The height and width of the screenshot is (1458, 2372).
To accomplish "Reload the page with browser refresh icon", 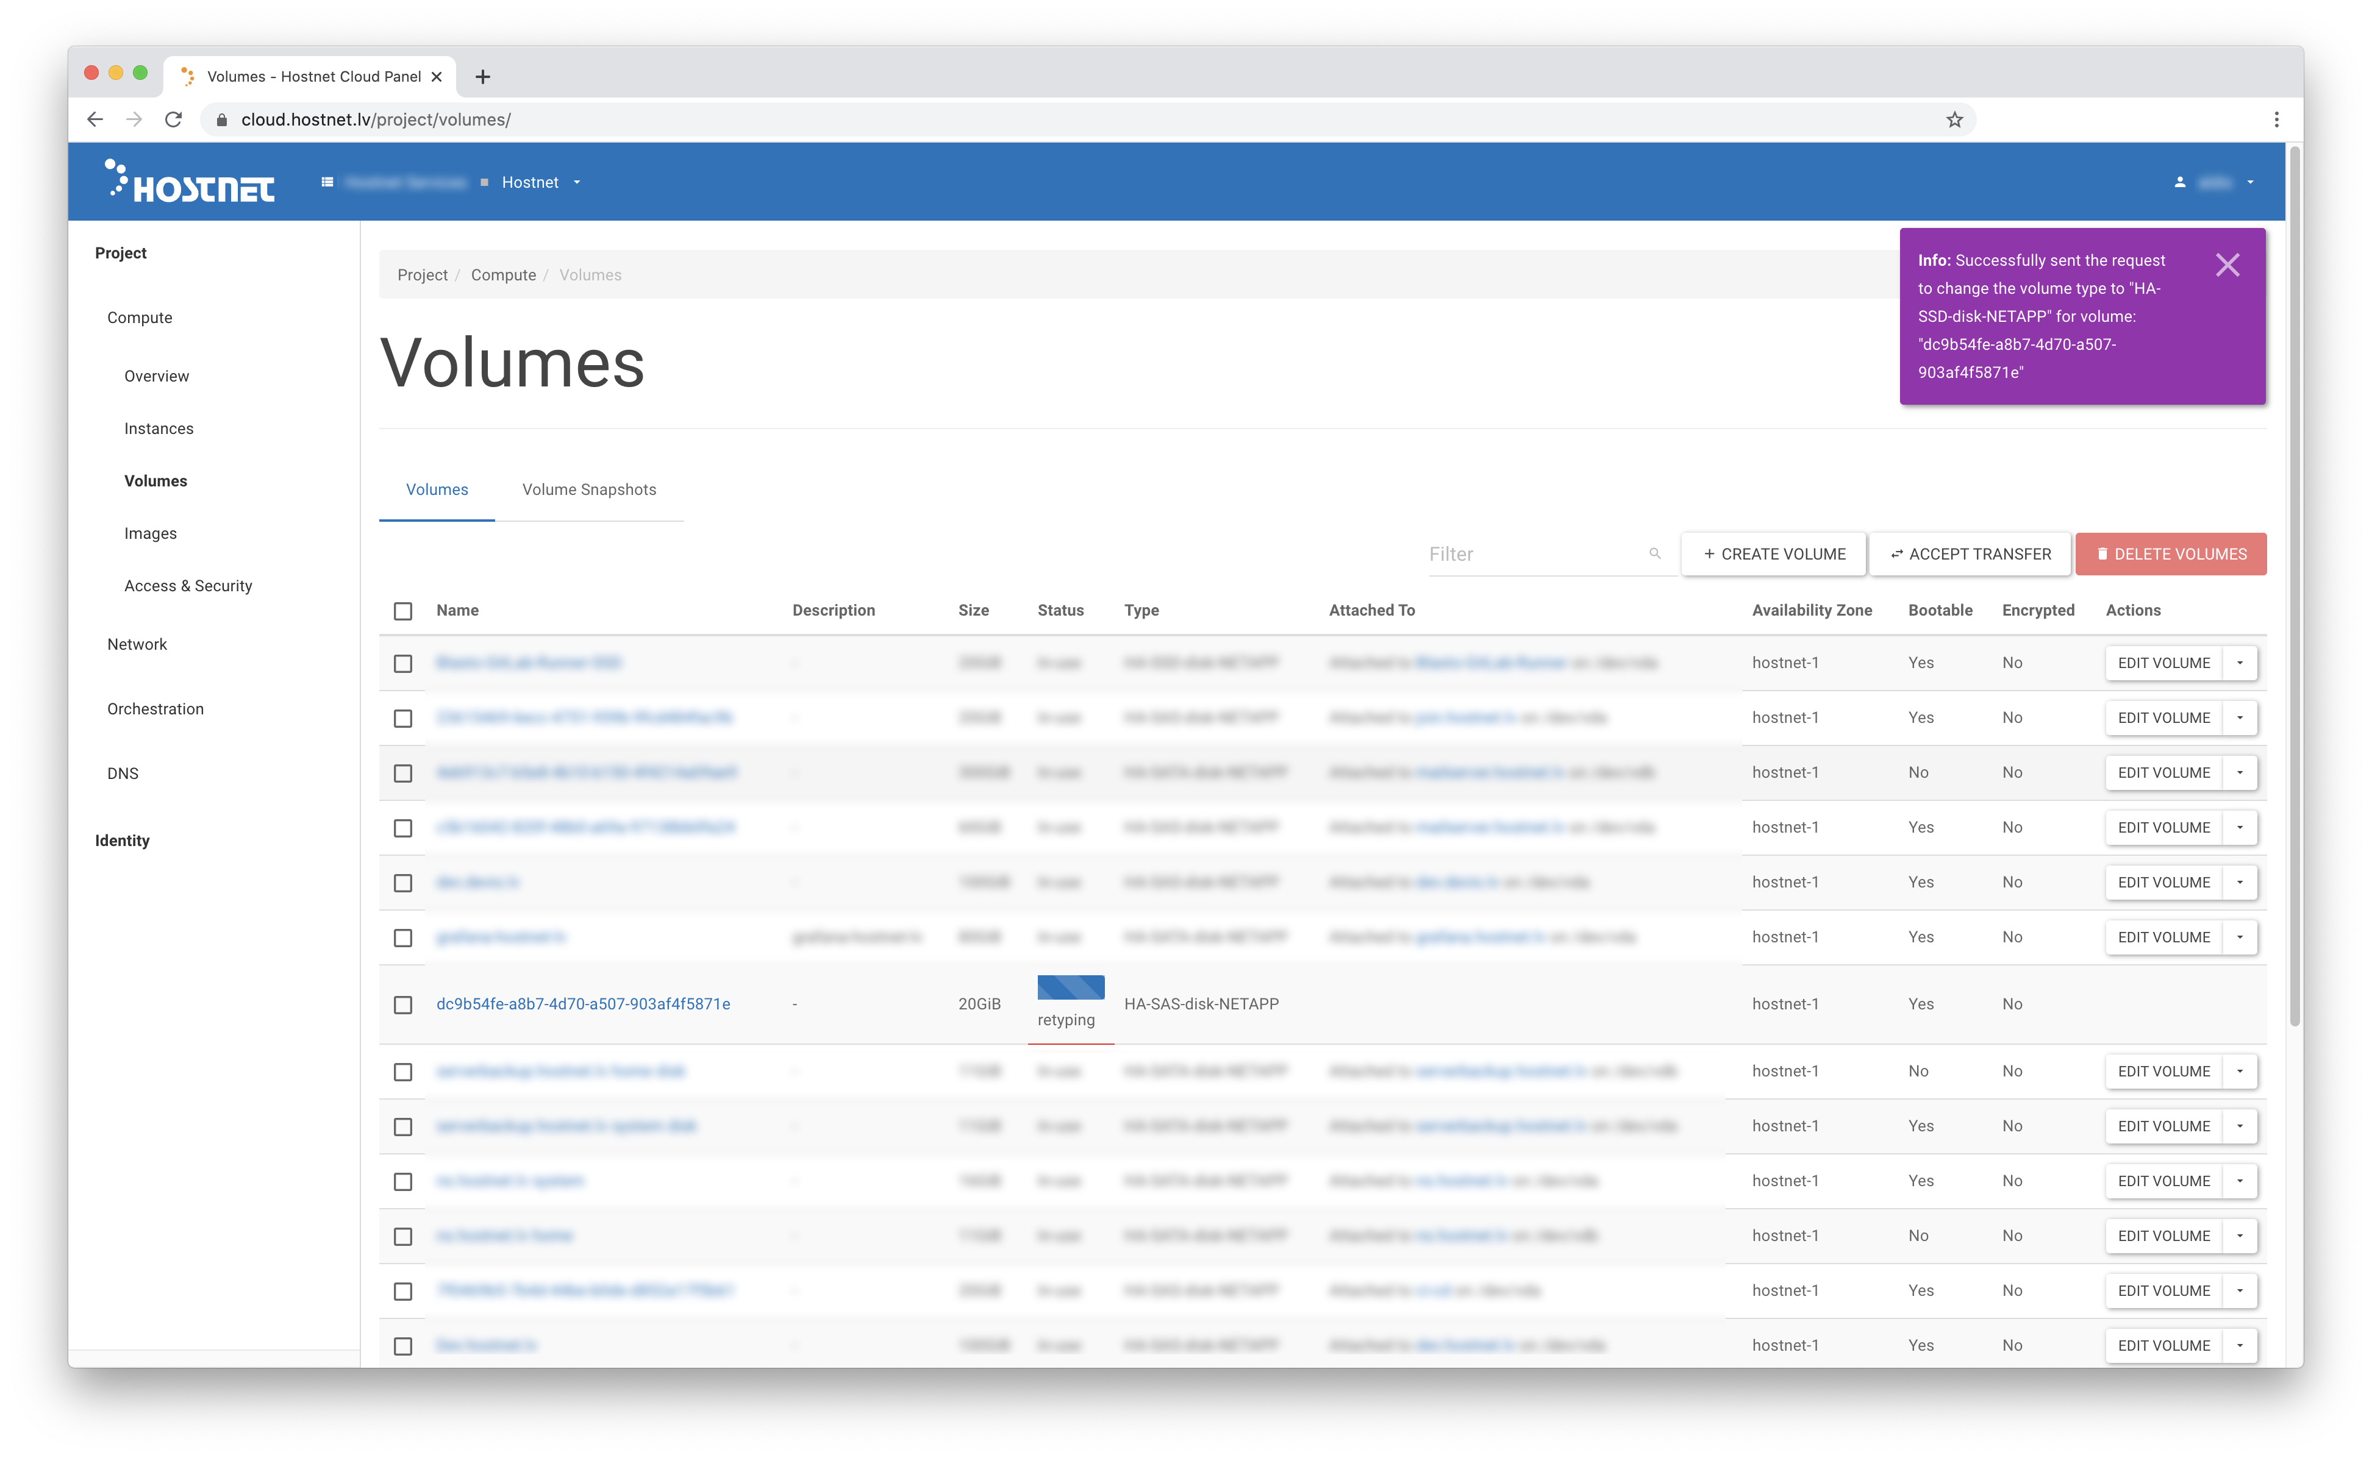I will tap(174, 119).
